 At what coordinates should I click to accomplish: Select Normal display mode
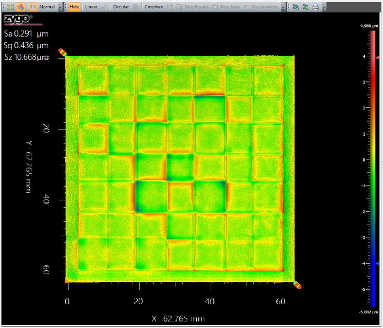(x=47, y=7)
